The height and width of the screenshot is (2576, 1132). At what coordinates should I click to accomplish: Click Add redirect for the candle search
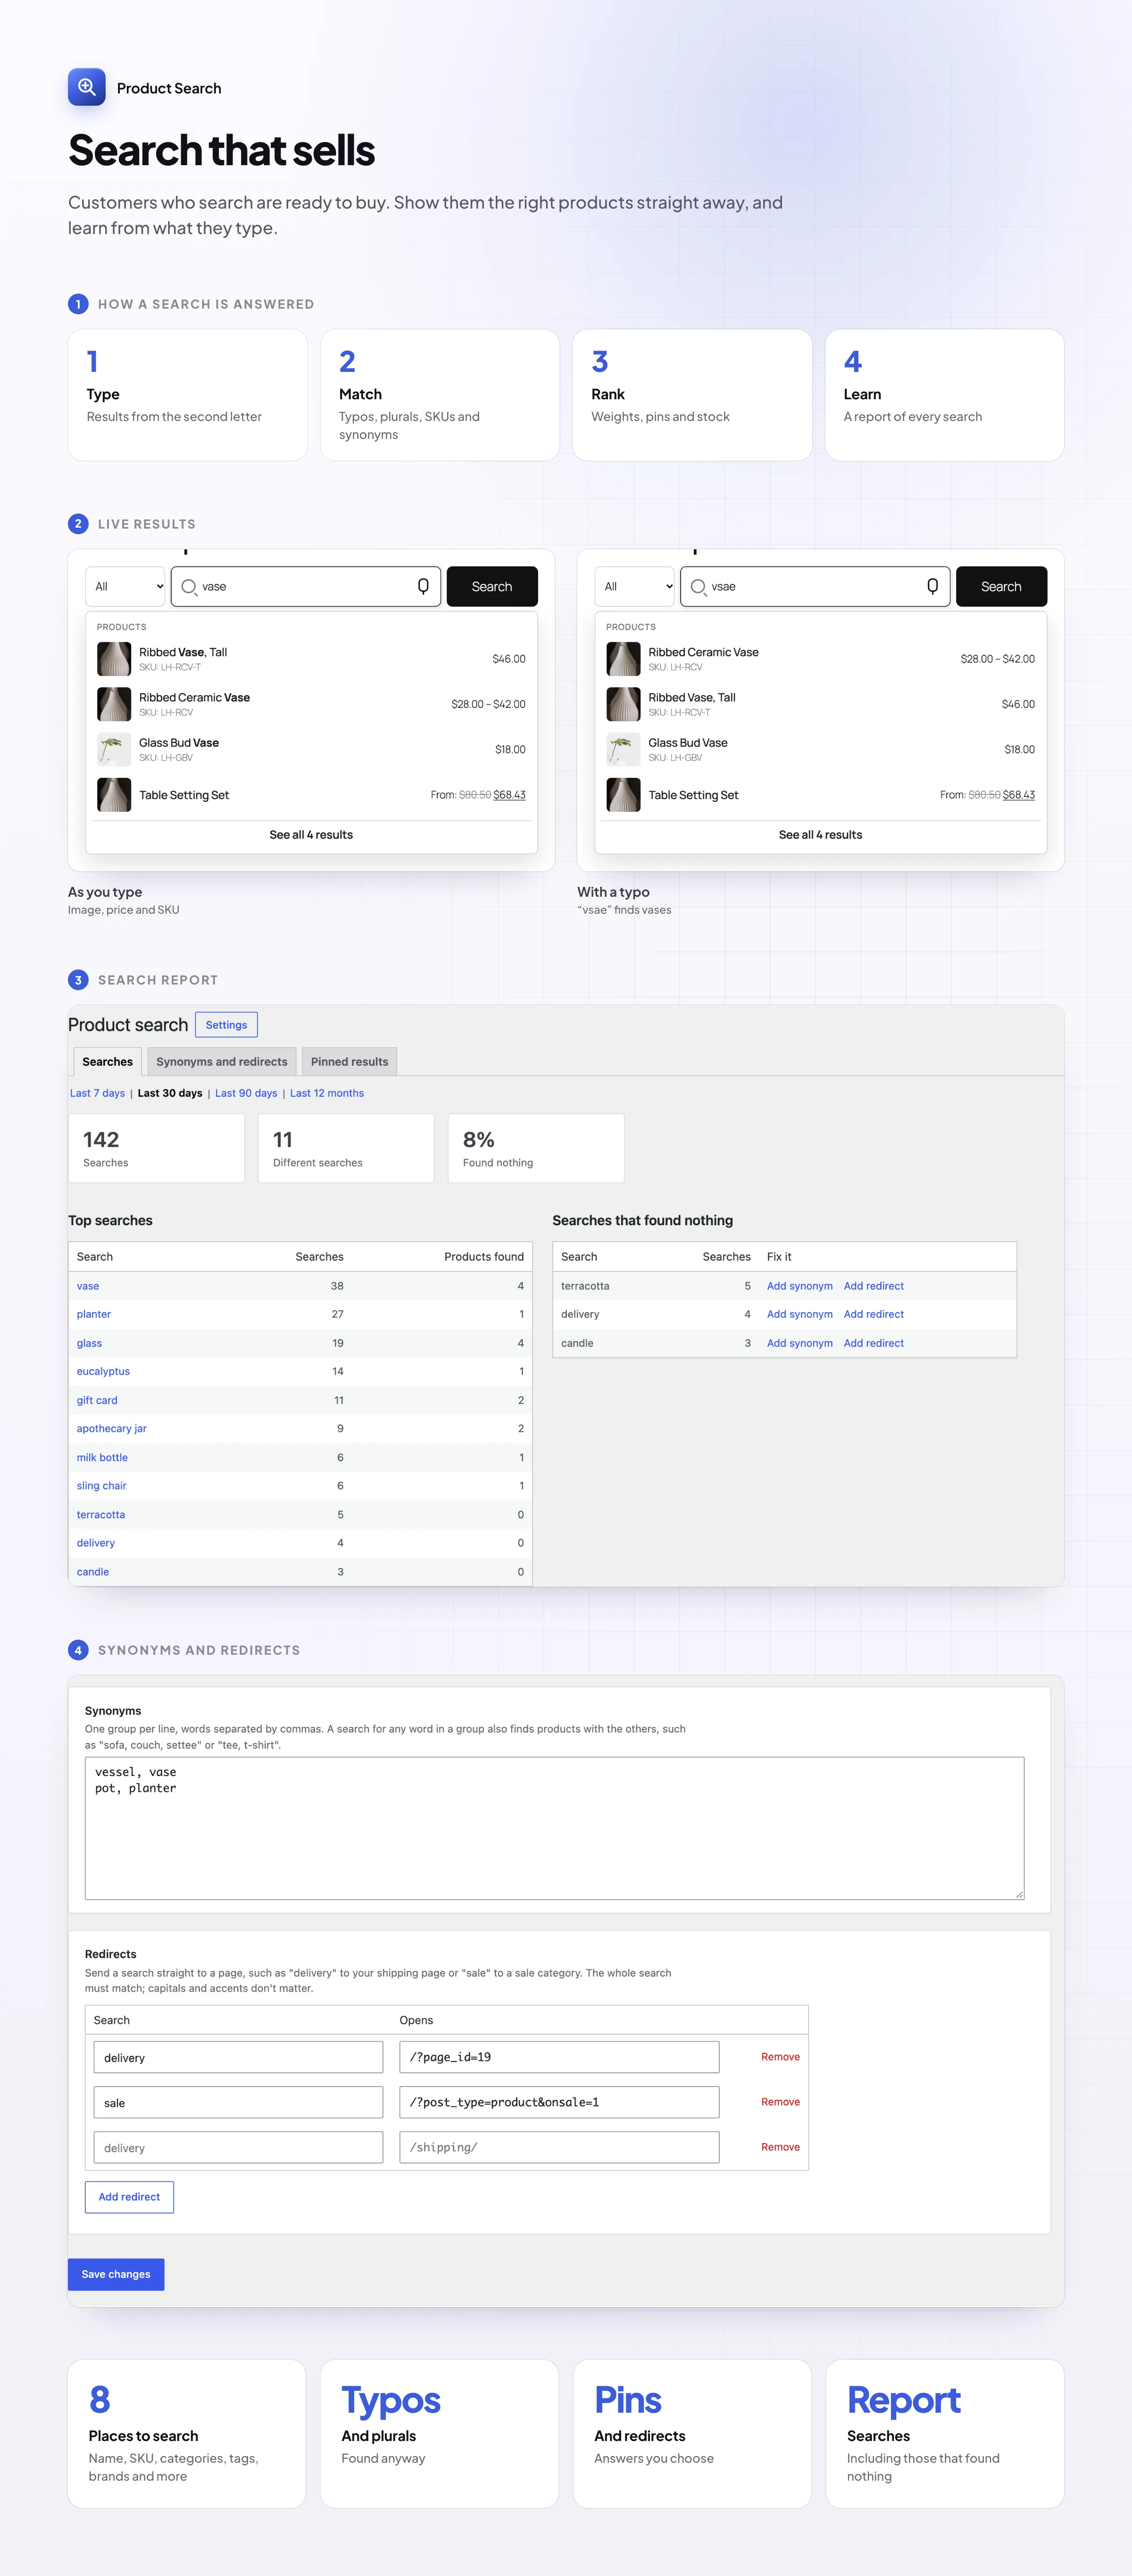pos(873,1343)
